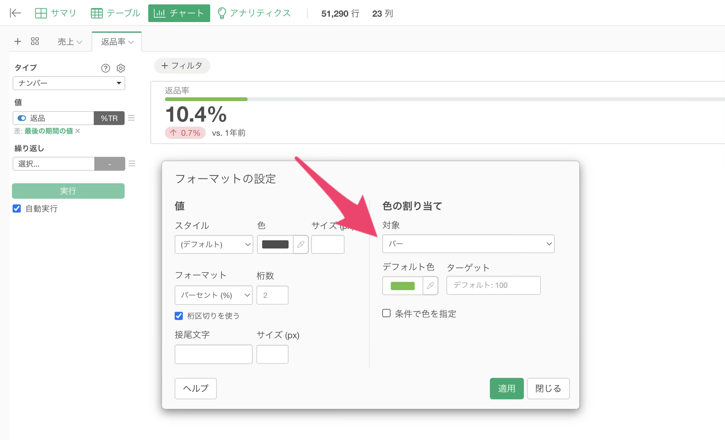Click the type help question mark icon
Screen dimensions: 725x440
click(x=106, y=68)
